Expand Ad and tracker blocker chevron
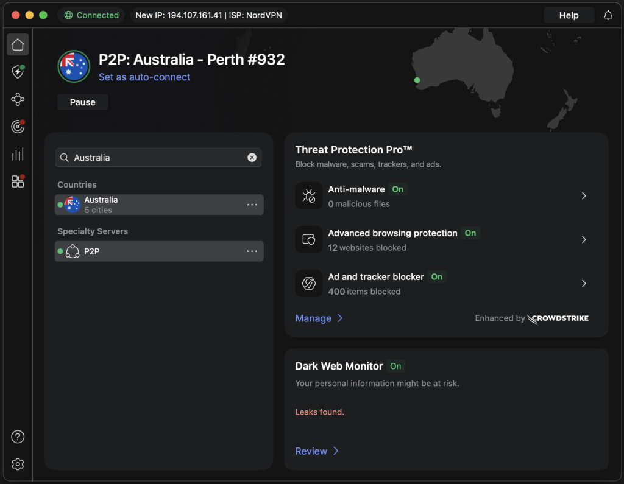 coord(584,283)
